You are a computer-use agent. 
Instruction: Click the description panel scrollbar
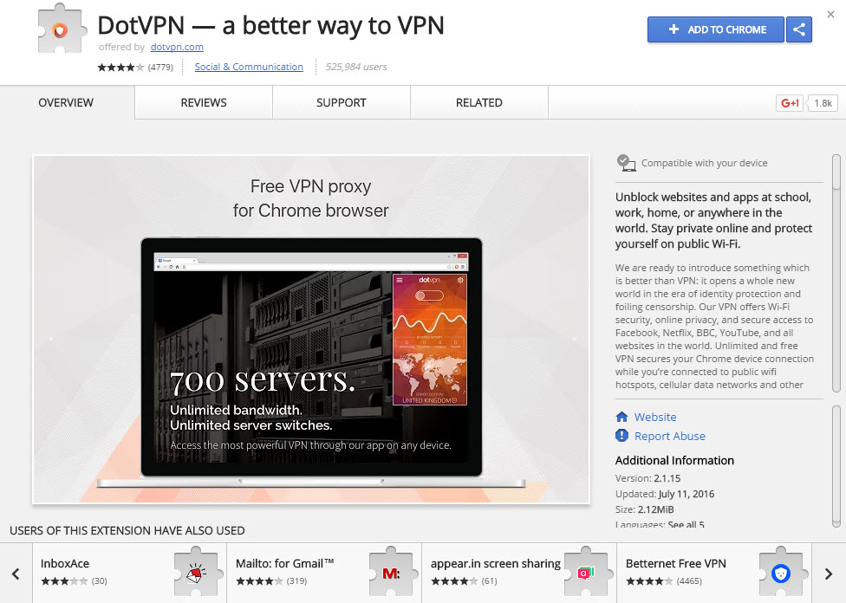tap(836, 273)
